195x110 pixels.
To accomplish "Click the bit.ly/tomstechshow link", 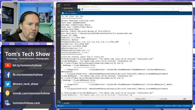I will tap(27, 65).
